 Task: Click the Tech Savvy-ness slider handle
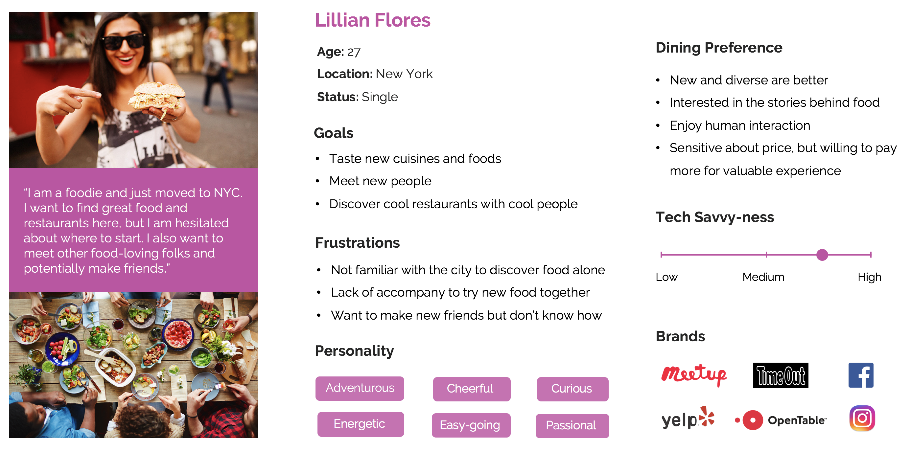[822, 255]
